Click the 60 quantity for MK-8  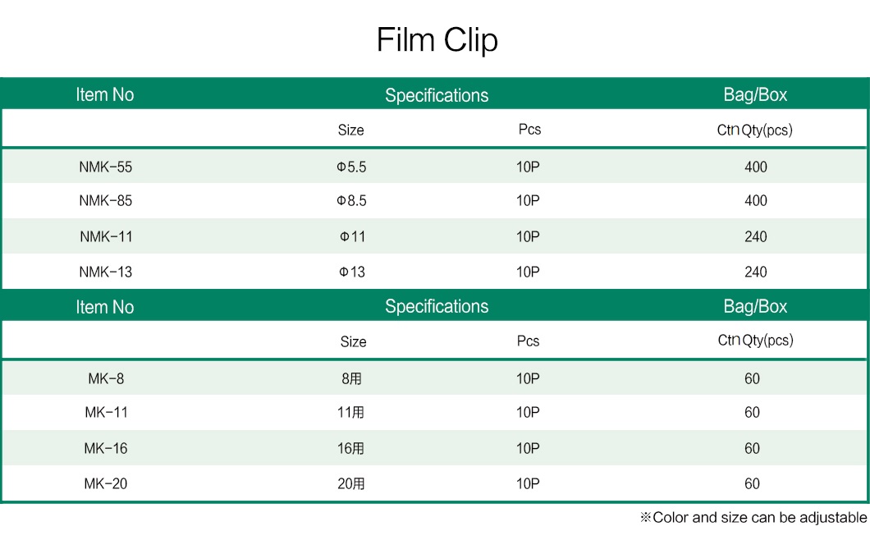point(752,379)
